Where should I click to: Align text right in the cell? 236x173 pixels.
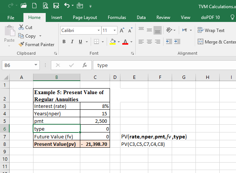coord(158,42)
